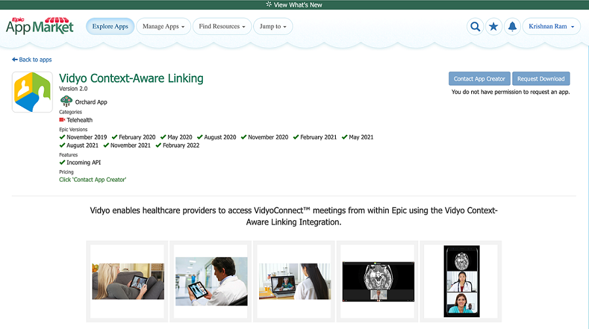589x329 pixels.
Task: Click the May 2020 version text
Action: tap(179, 137)
